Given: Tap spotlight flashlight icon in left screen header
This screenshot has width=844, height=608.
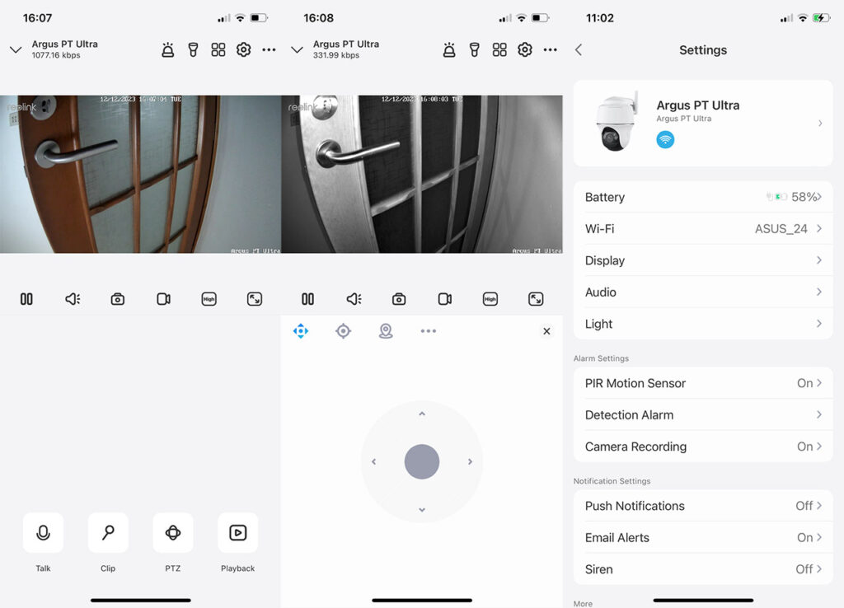Looking at the screenshot, I should click(x=193, y=50).
